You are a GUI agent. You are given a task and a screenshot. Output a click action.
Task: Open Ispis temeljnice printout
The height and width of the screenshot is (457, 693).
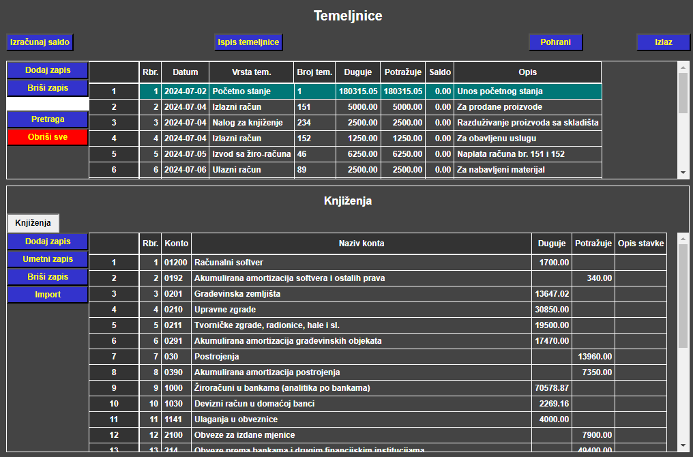click(248, 42)
